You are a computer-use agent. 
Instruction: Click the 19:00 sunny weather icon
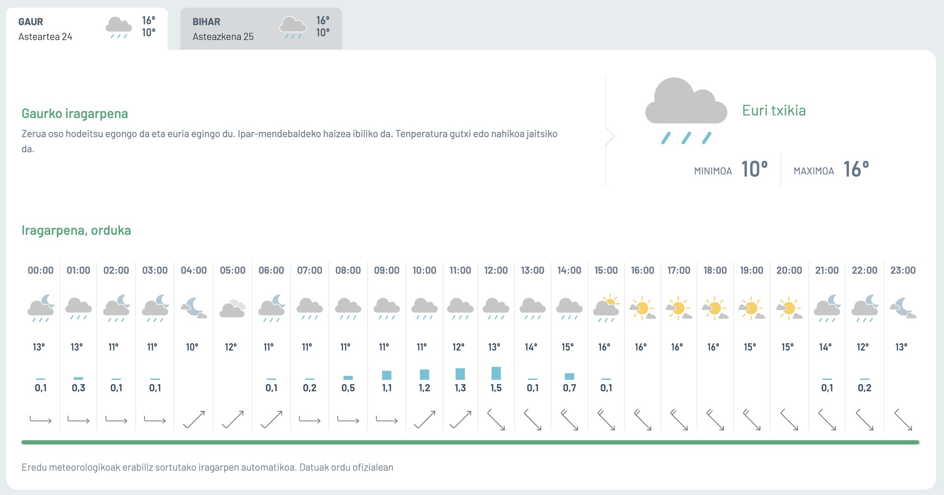pos(752,309)
